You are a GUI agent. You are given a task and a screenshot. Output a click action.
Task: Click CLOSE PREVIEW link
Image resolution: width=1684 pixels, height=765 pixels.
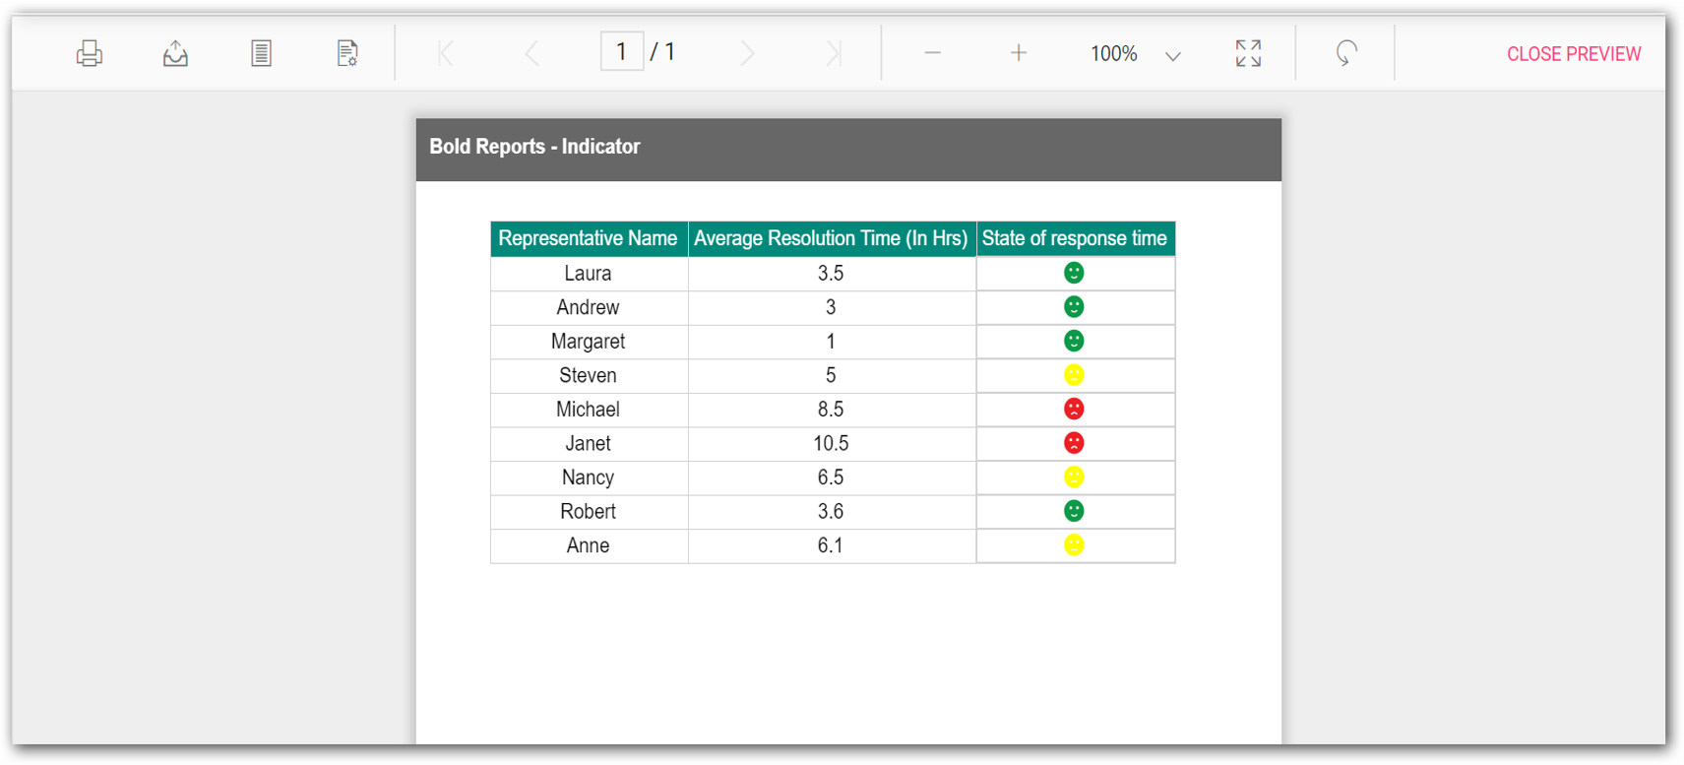pos(1574,54)
